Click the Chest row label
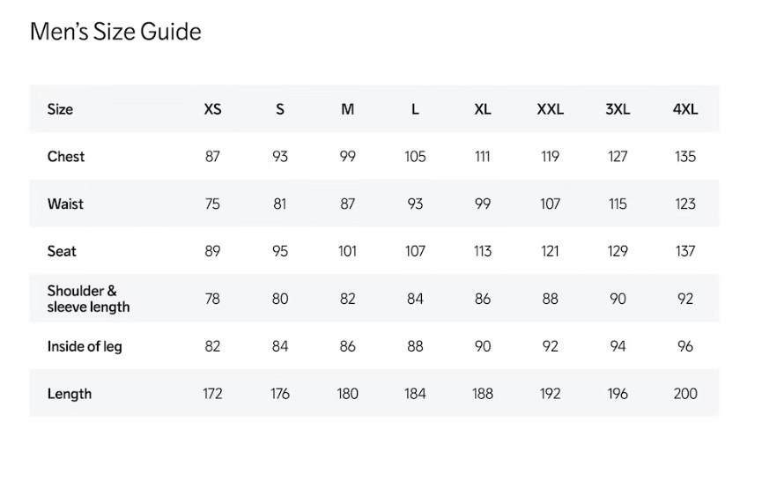The width and height of the screenshot is (762, 481). (66, 157)
